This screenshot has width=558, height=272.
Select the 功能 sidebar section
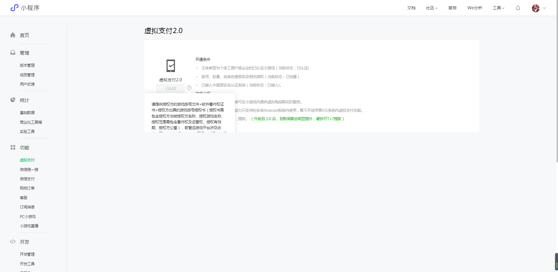[24, 147]
